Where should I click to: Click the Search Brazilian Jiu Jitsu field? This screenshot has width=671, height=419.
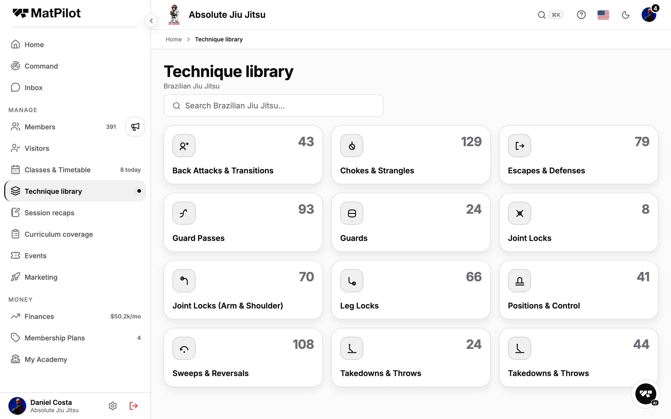click(273, 106)
